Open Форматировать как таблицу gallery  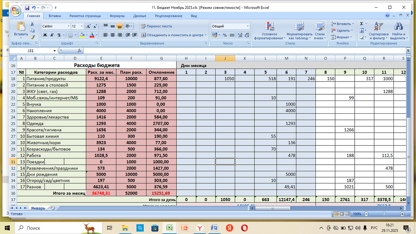point(300,31)
